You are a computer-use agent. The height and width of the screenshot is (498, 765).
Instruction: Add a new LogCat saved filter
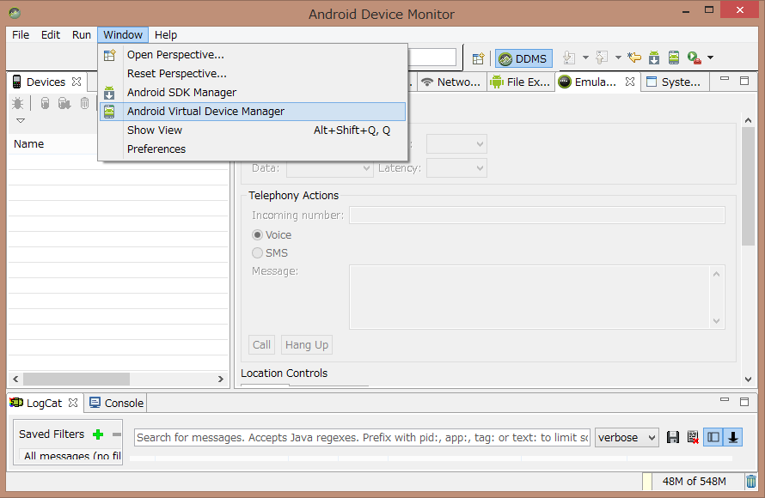(98, 434)
